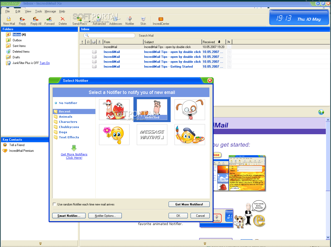Sort by the Received column header
This screenshot has width=331, height=247.
pos(214,42)
